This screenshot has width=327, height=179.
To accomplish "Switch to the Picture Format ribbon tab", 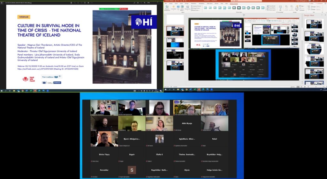I will pos(234,3).
